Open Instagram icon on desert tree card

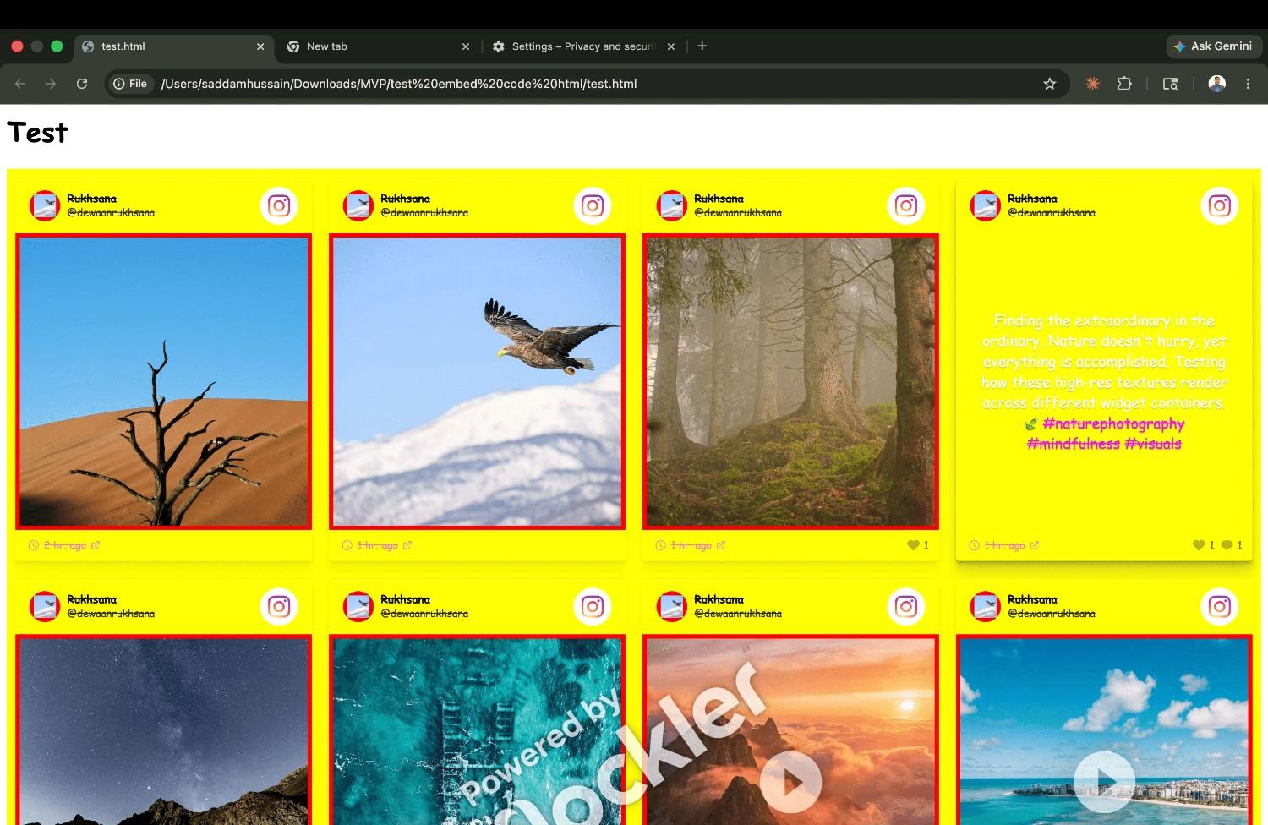click(279, 205)
